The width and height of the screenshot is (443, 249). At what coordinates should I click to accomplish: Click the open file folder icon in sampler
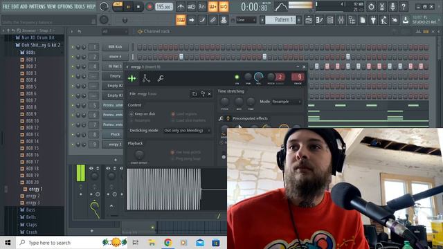click(195, 94)
